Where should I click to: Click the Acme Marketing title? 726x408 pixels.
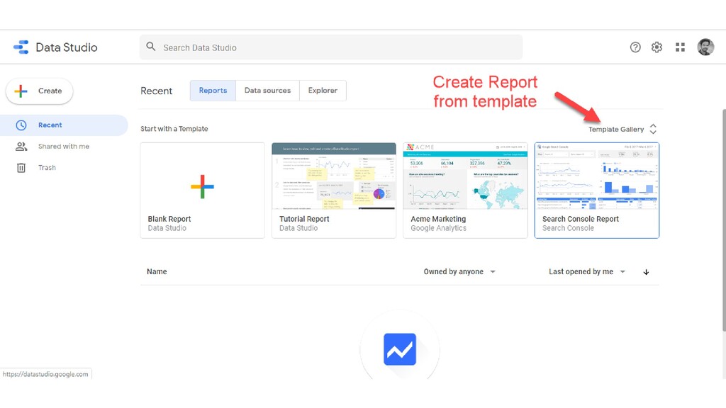click(x=438, y=220)
